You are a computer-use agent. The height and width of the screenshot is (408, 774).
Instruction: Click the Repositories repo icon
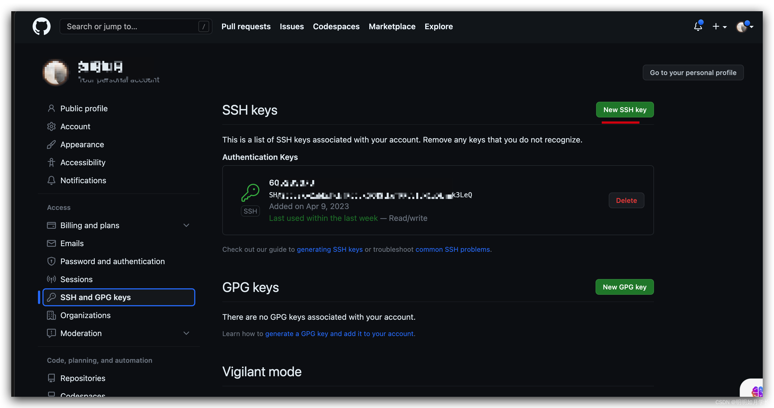click(51, 378)
